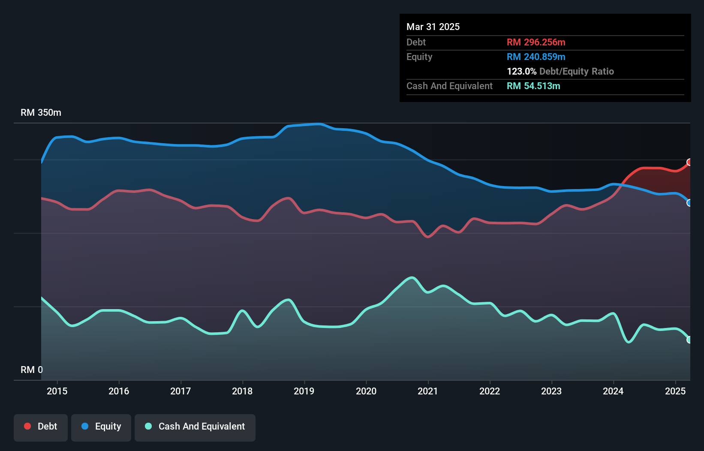Select the 2020 axis label
Image resolution: width=704 pixels, height=451 pixels.
tap(367, 391)
